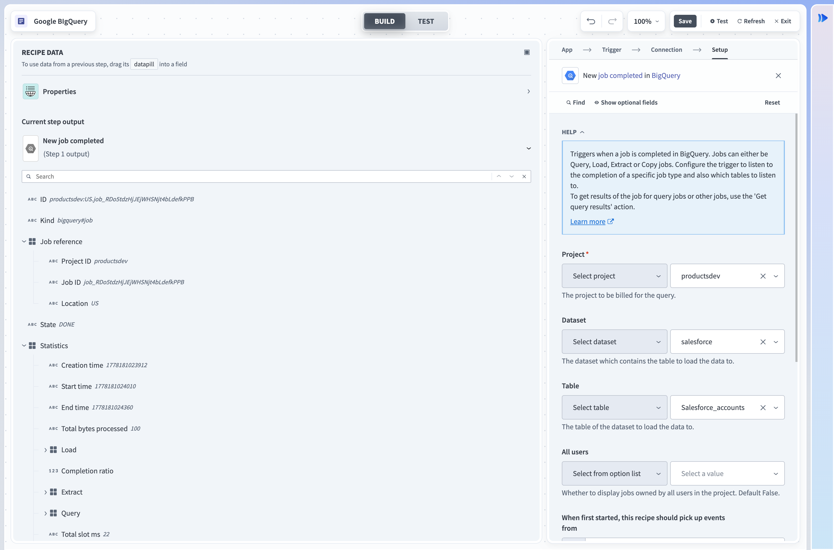
Task: Exit the recipe editor
Action: point(783,21)
